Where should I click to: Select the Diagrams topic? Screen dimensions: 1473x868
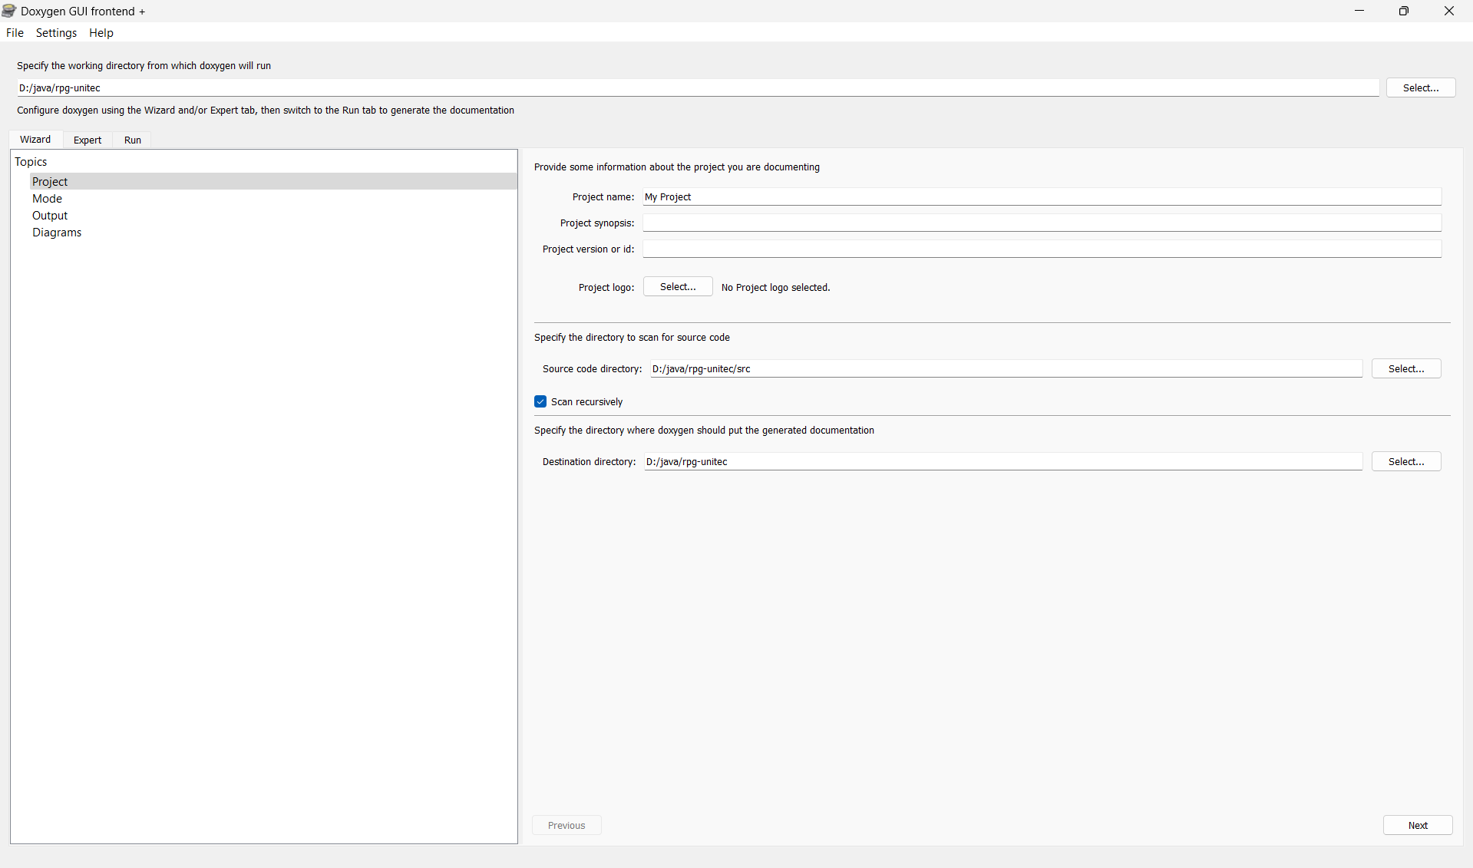click(273, 232)
